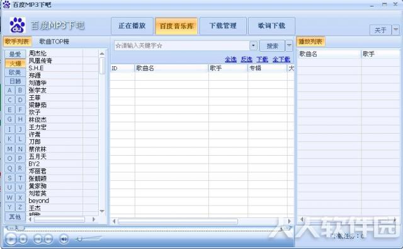Click the 关于 button
403x249 pixels.
pyautogui.click(x=380, y=30)
